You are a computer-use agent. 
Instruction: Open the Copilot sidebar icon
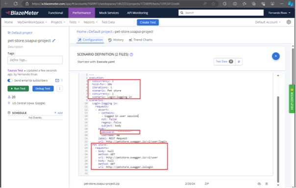click(291, 3)
